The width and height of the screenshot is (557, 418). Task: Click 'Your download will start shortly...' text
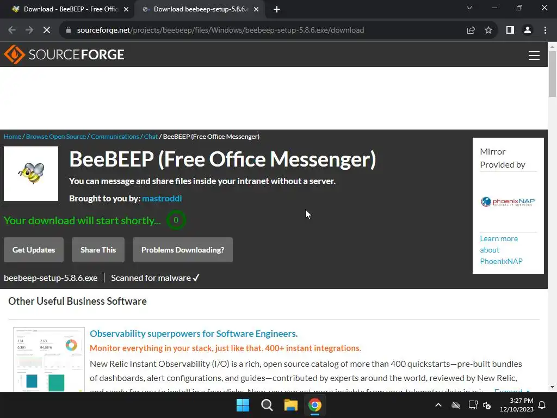pos(82,220)
